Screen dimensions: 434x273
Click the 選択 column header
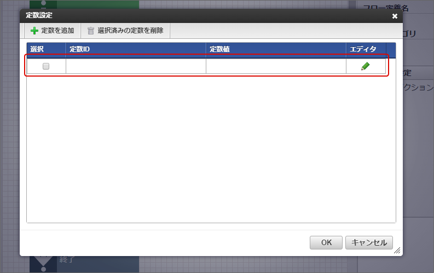46,49
